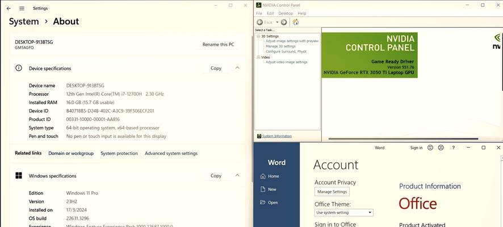Open the NVIDIA System Information link
Image resolution: width=503 pixels, height=227 pixels.
click(x=277, y=136)
